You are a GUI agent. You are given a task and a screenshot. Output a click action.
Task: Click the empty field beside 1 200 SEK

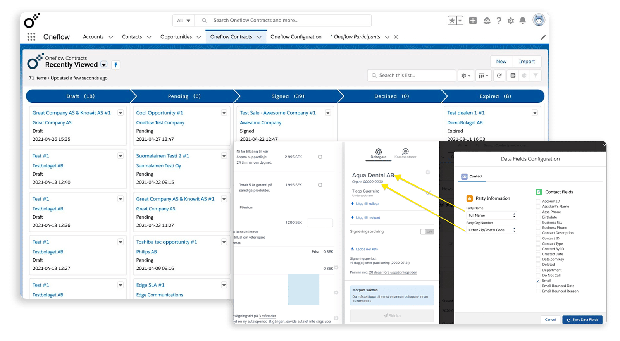320,223
